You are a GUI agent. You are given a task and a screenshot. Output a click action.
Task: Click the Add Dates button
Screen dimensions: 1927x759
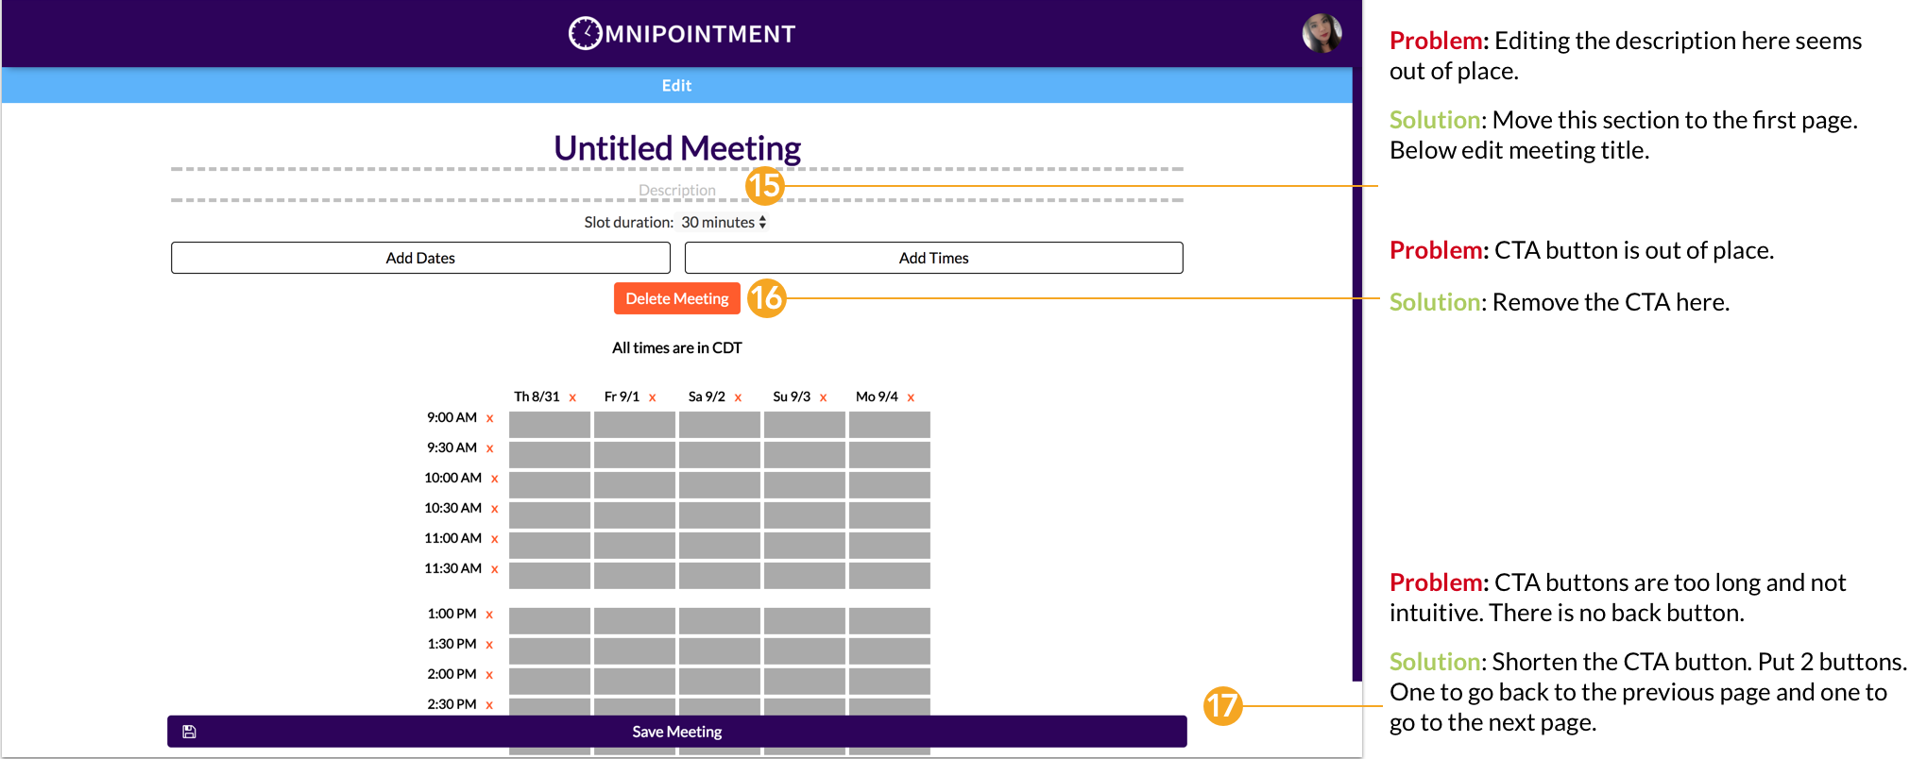coord(420,258)
